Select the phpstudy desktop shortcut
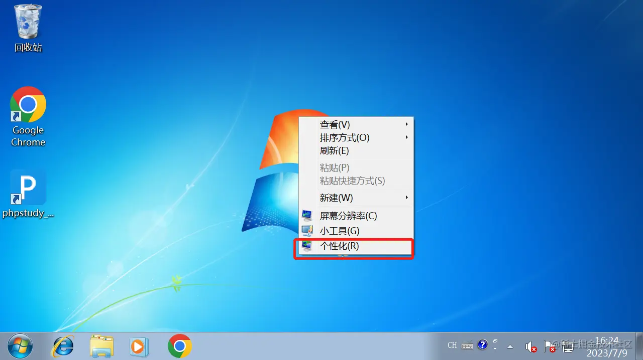 pos(28,194)
